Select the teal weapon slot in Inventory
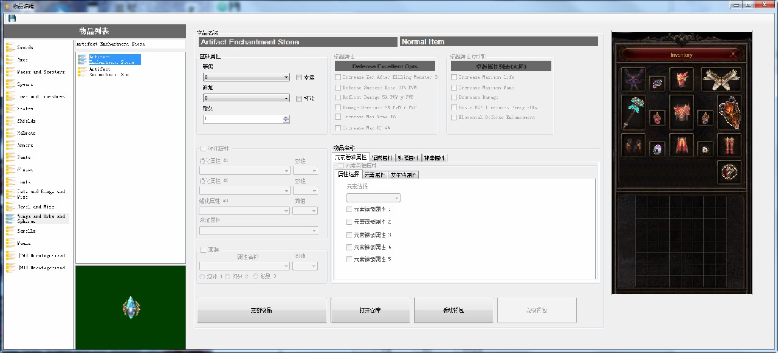The image size is (778, 353). [x=633, y=112]
